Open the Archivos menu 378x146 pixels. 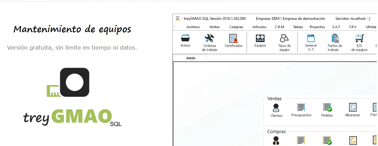193,27
